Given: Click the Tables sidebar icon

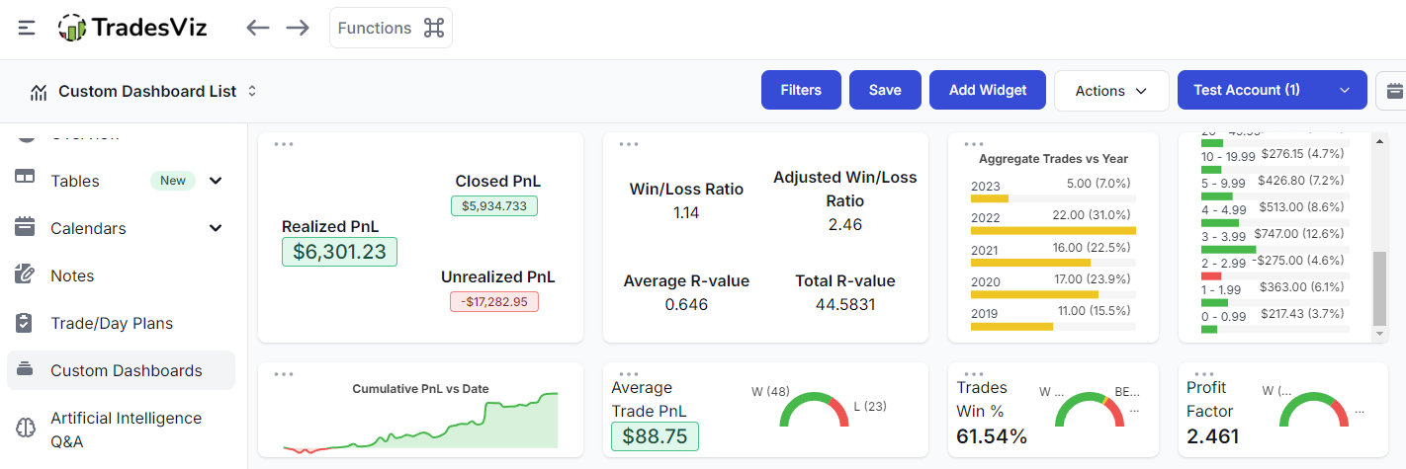Looking at the screenshot, I should coord(25,178).
